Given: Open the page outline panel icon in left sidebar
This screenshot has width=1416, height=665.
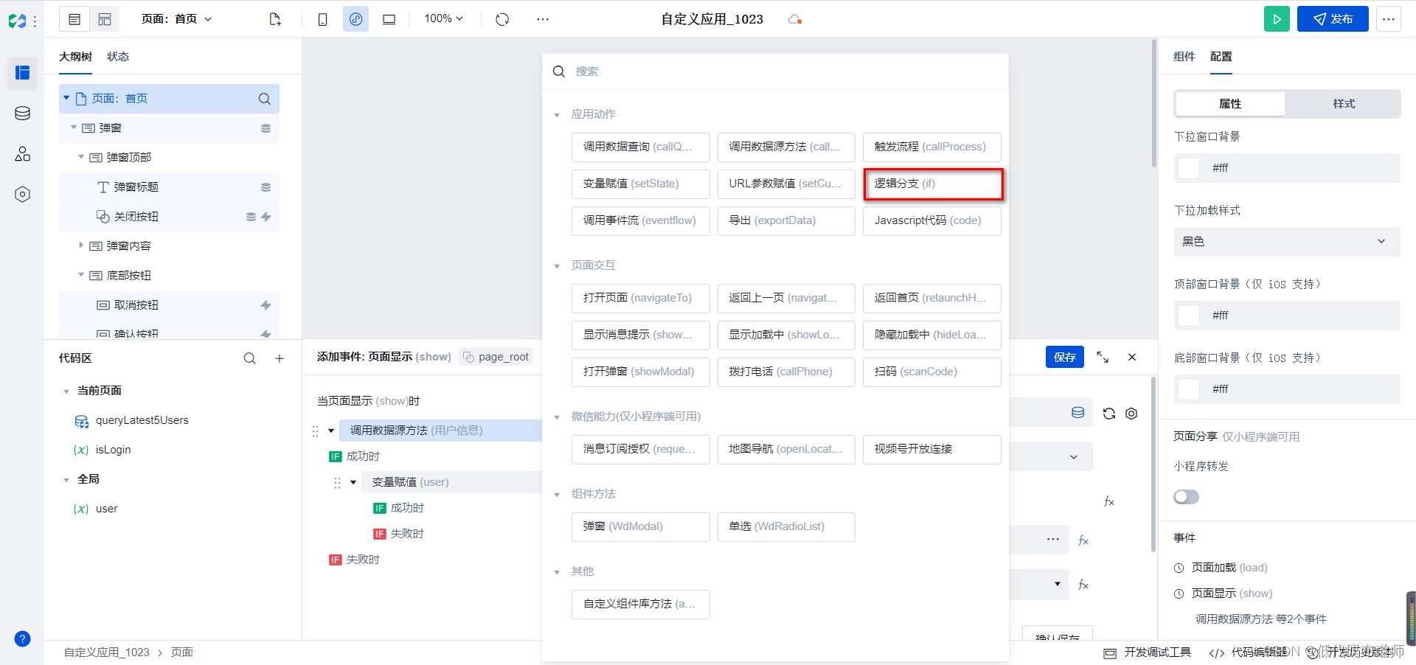Looking at the screenshot, I should click(23, 72).
